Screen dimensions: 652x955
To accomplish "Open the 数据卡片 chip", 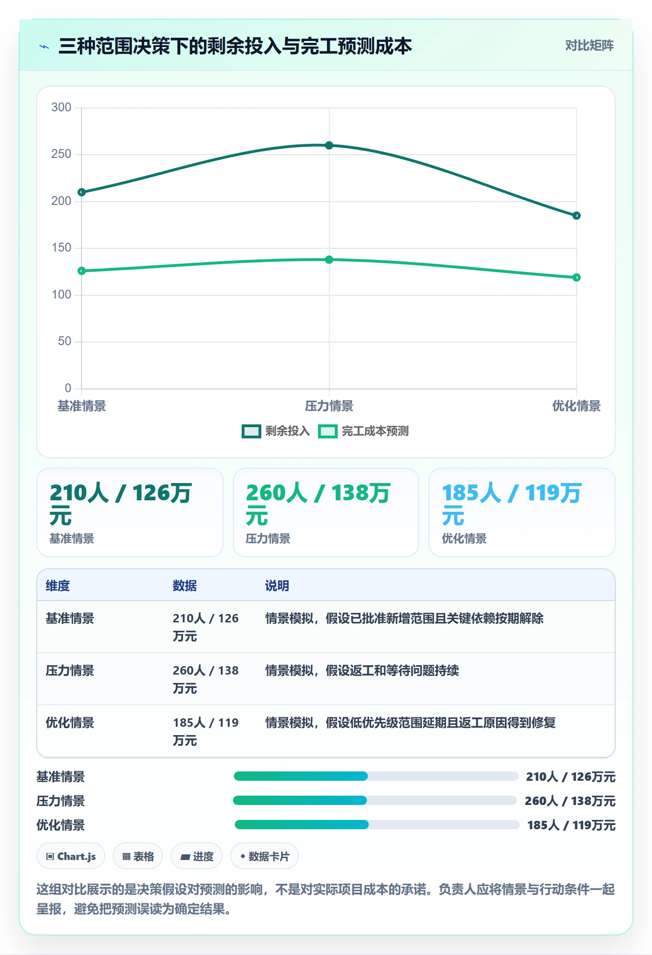I will coord(265,856).
